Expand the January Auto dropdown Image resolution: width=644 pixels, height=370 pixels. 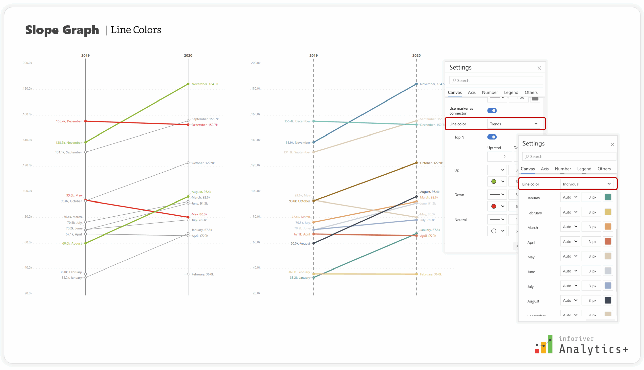click(x=570, y=197)
